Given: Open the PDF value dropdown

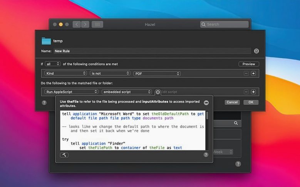Looking at the screenshot, I should [157, 74].
